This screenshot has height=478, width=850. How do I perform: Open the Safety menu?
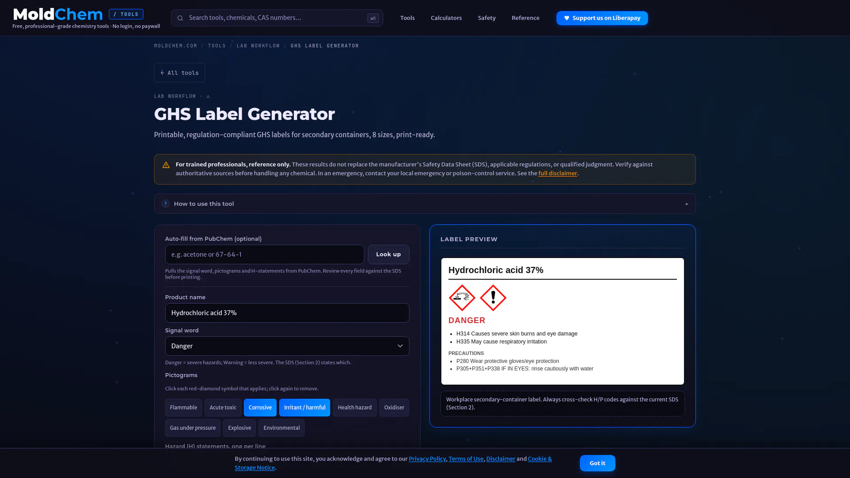click(x=487, y=18)
